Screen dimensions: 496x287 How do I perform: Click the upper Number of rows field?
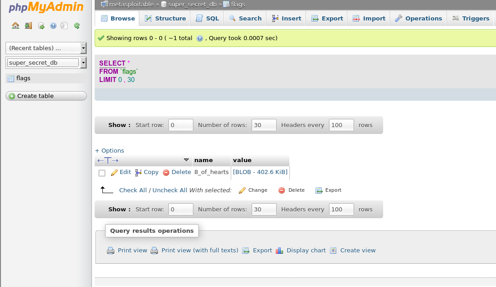pos(264,125)
